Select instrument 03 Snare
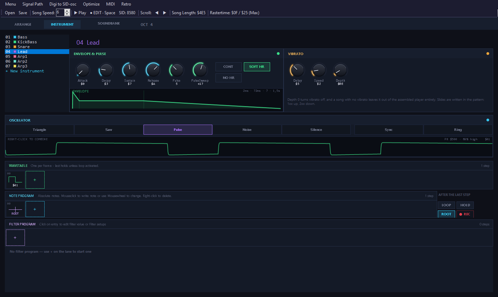The image size is (498, 297). click(37, 47)
